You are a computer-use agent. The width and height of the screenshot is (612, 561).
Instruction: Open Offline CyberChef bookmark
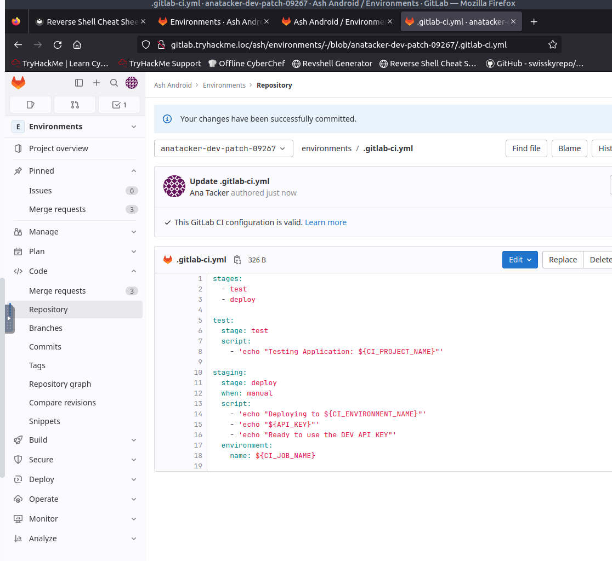coord(247,64)
